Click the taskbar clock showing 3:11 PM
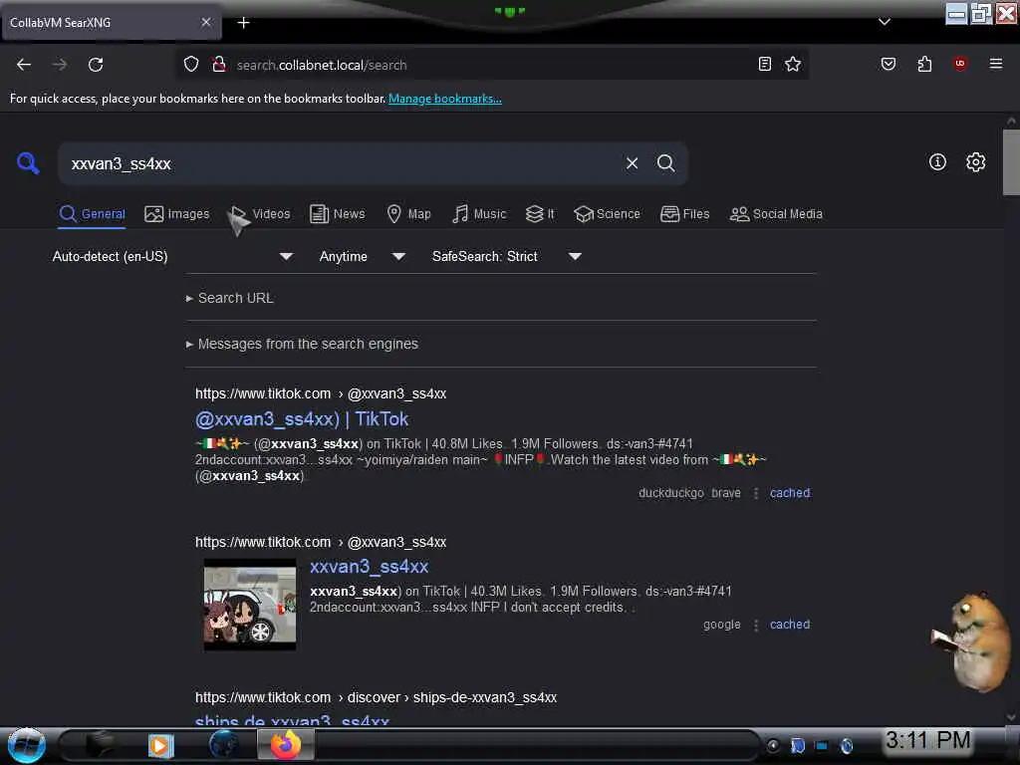The height and width of the screenshot is (765, 1020). (x=927, y=740)
